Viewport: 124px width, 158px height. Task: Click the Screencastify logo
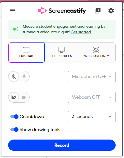click(62, 11)
